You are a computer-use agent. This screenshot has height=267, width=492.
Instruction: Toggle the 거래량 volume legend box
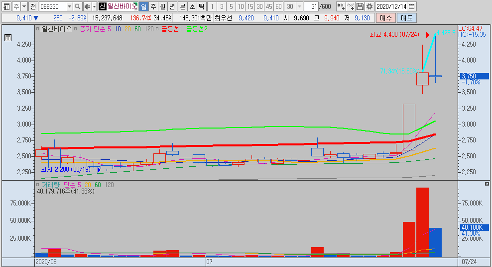(38, 185)
